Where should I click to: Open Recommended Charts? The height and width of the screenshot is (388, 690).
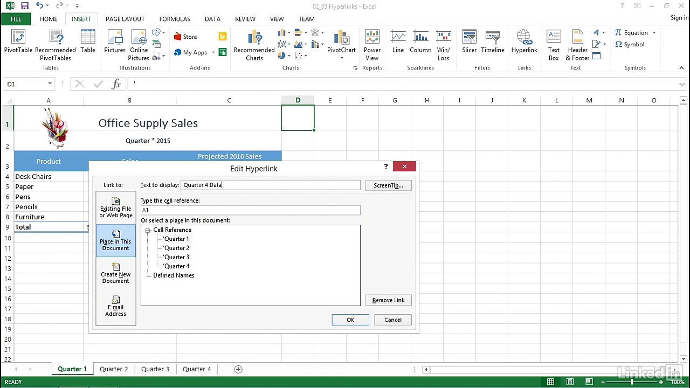tap(254, 45)
